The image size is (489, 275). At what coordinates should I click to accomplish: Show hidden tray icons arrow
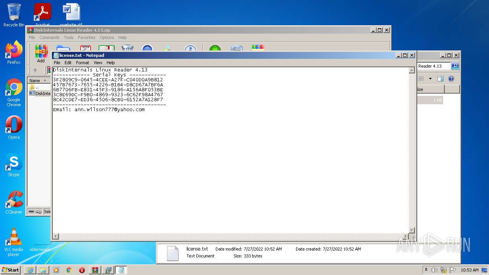(x=426, y=270)
